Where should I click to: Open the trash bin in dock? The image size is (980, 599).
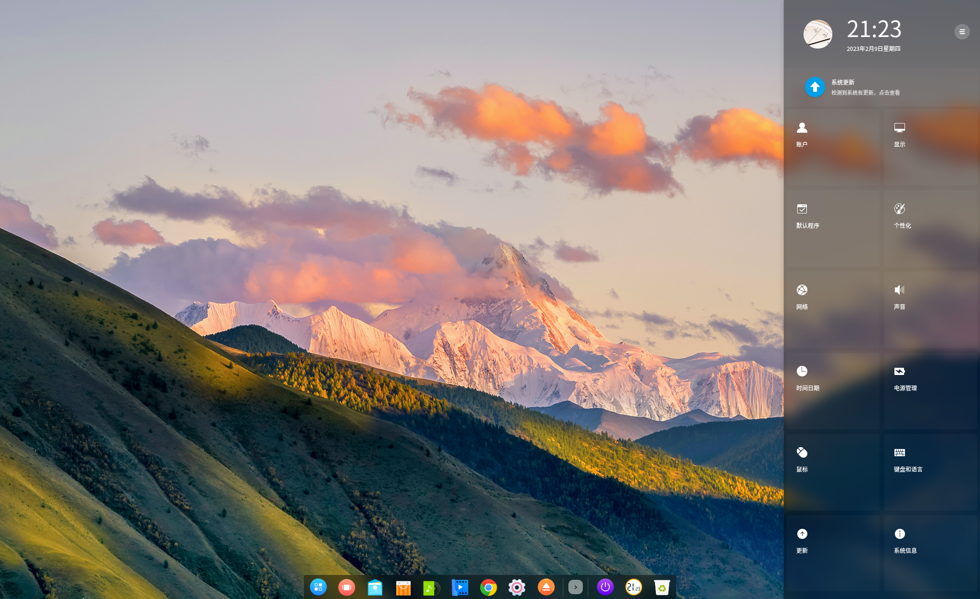[x=662, y=587]
